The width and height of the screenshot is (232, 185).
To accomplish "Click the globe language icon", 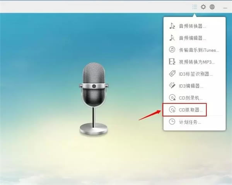I will [x=212, y=7].
